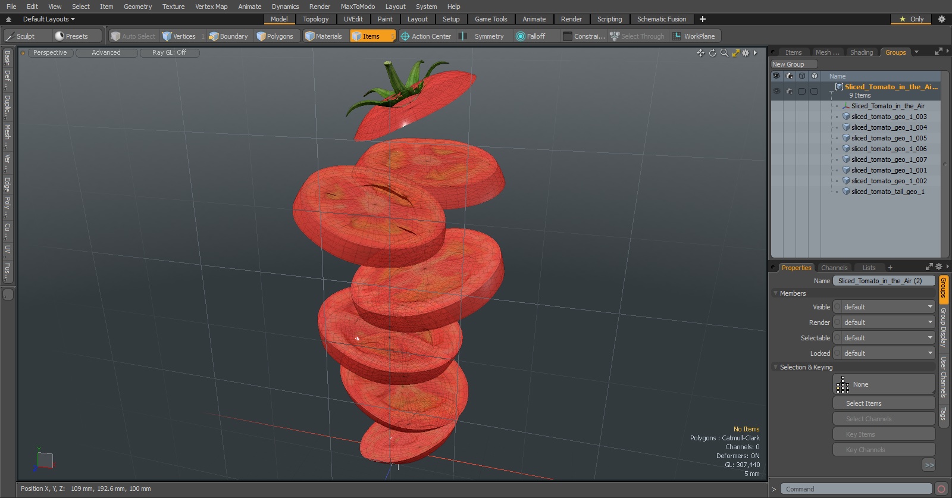
Task: Click the Perspective view button
Action: click(50, 53)
